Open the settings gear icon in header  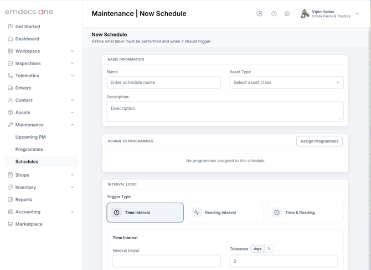(x=287, y=14)
